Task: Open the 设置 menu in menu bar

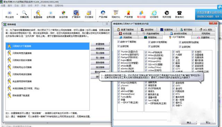Action: (x=3, y=6)
